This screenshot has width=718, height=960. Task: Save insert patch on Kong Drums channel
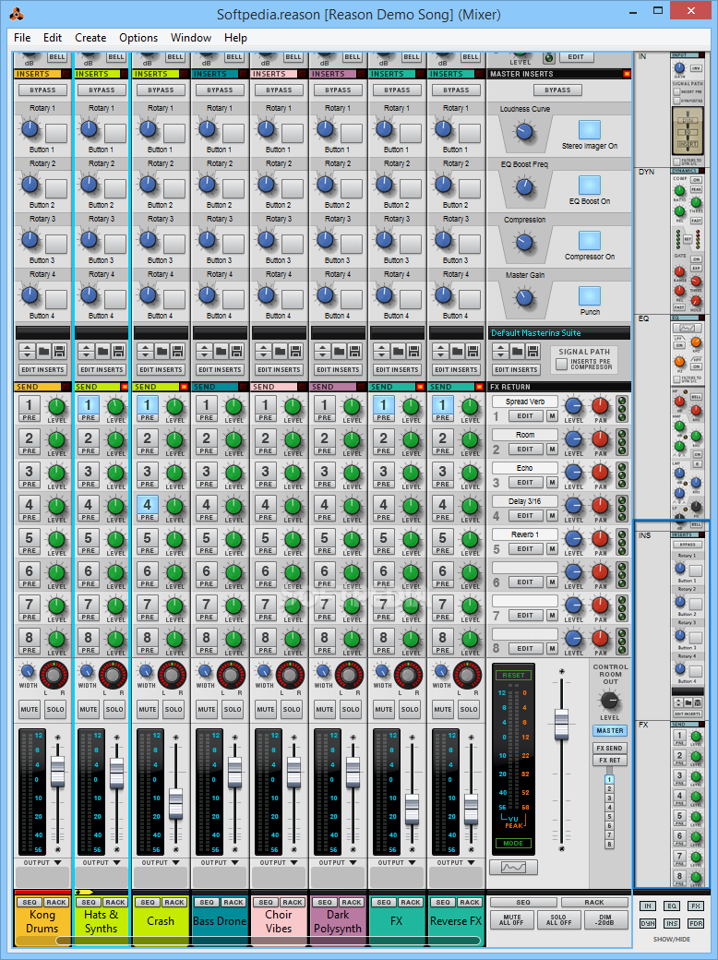tap(59, 352)
